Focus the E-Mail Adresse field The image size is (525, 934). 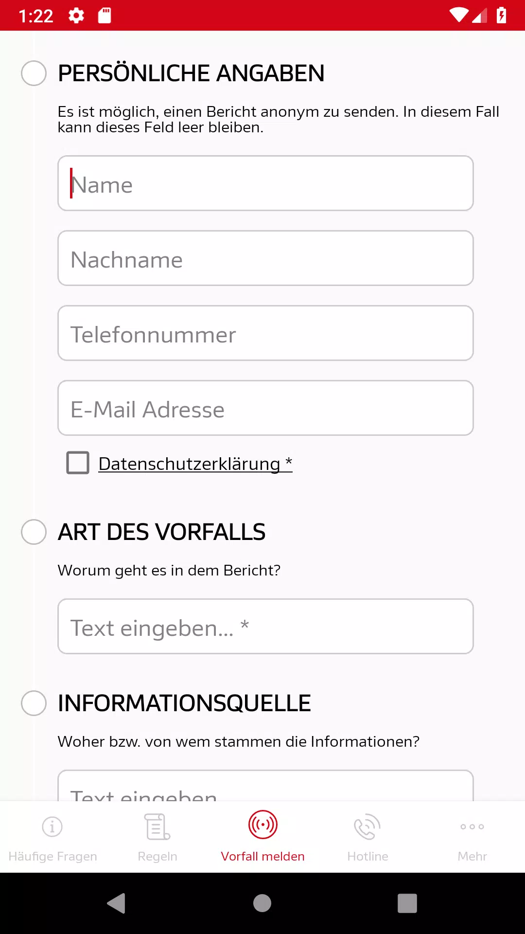(265, 408)
